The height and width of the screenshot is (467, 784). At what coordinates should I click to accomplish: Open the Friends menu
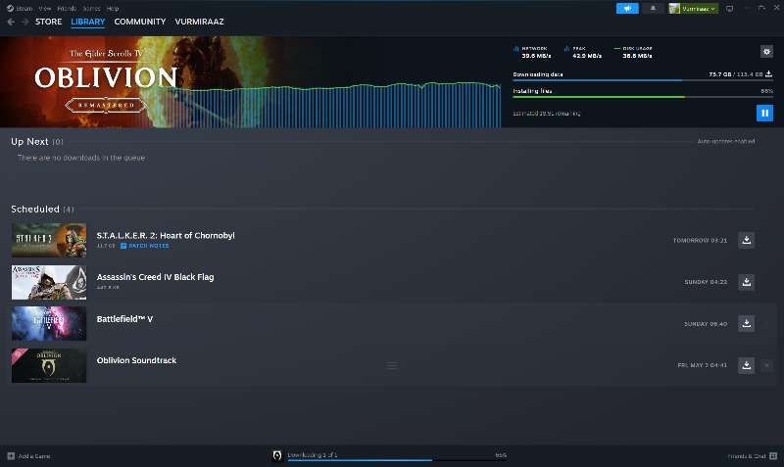tap(67, 9)
